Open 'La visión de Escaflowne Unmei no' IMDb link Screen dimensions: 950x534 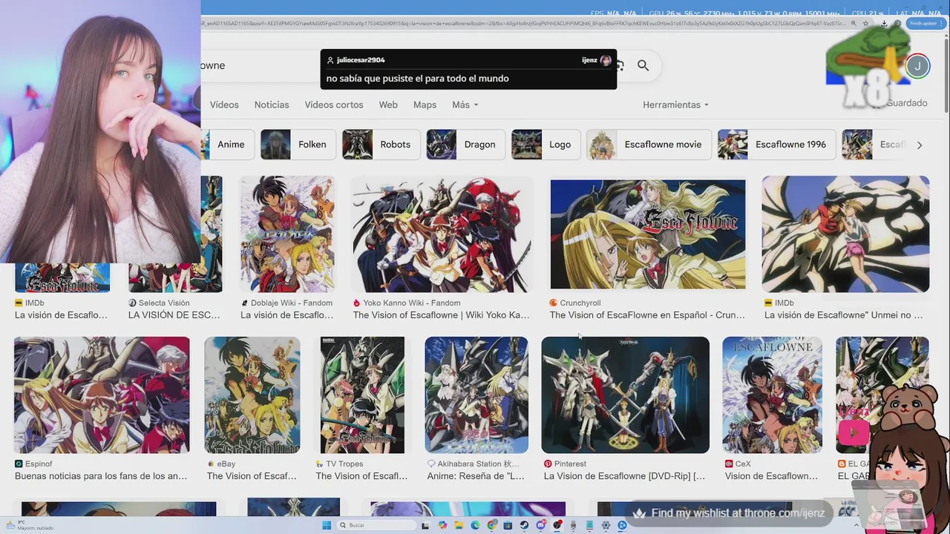coord(844,315)
